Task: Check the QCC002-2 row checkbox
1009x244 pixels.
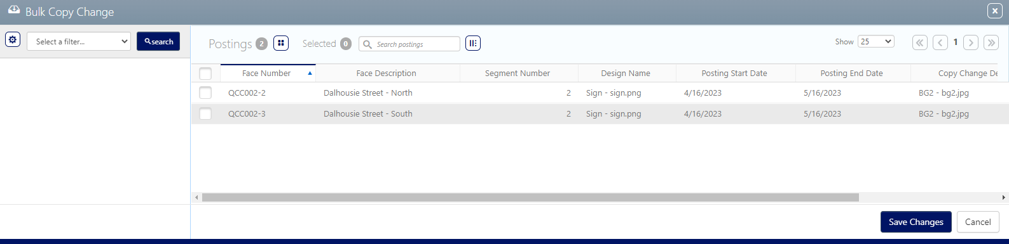Action: pyautogui.click(x=205, y=93)
